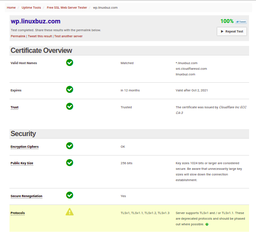
Task: Open the Uptime Tools breadcrumb link
Action: [31, 7]
